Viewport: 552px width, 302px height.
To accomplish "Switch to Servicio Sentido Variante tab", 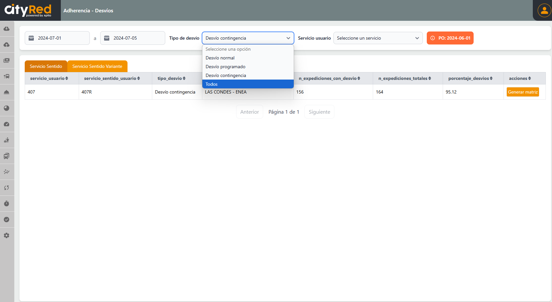I will click(x=97, y=66).
